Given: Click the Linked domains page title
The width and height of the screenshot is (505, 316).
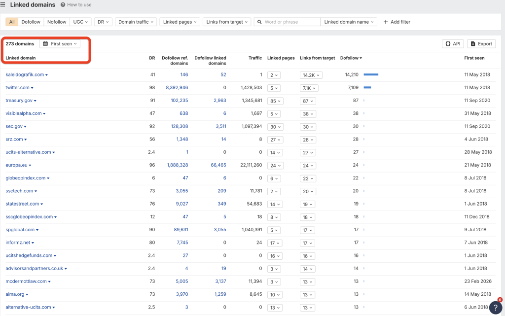Looking at the screenshot, I should [x=33, y=5].
